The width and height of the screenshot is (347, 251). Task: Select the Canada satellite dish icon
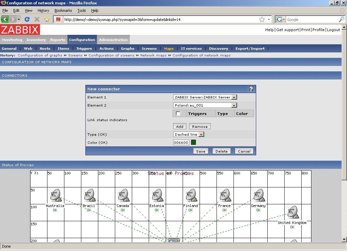click(123, 195)
